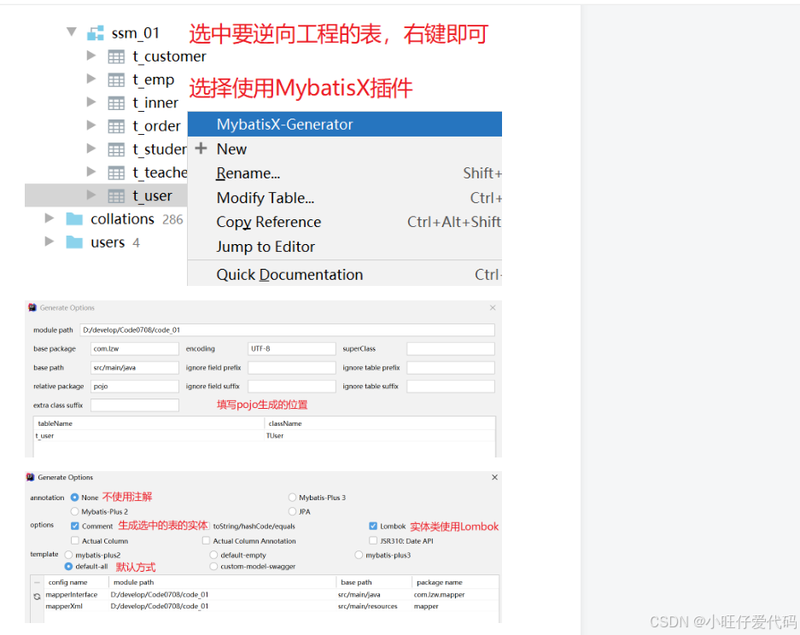Click IntelliJ icon in lower Generate Options title
The image size is (800, 635).
[x=31, y=477]
